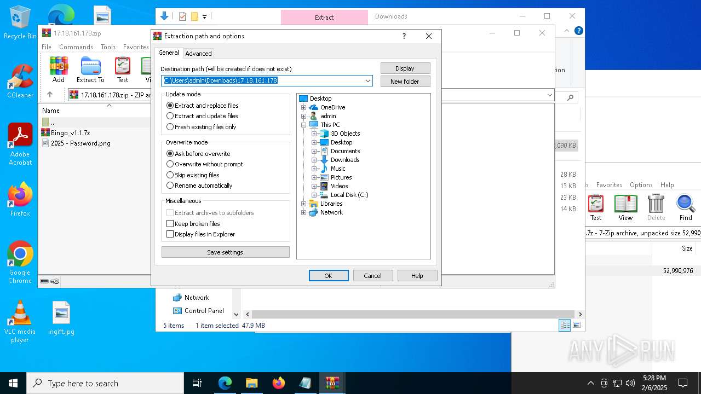Open destination path dropdown arrow
Screen dimensions: 701x394
pos(368,81)
